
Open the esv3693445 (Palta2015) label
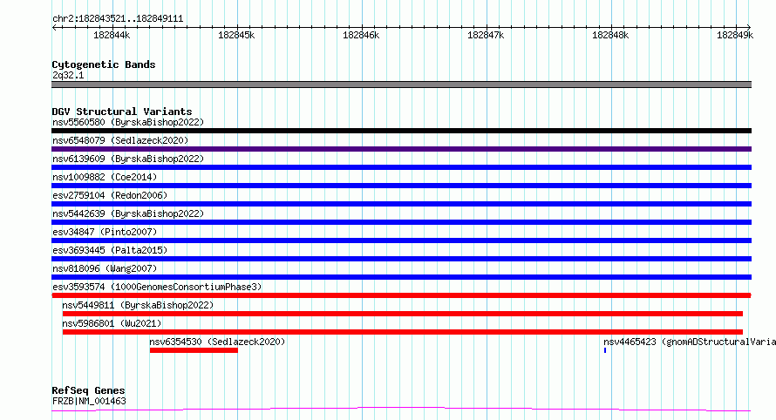110,250
